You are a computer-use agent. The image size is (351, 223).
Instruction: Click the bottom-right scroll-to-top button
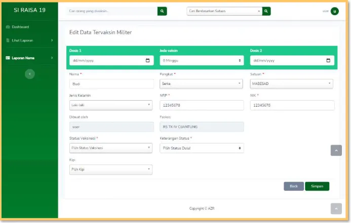pyautogui.click(x=336, y=209)
